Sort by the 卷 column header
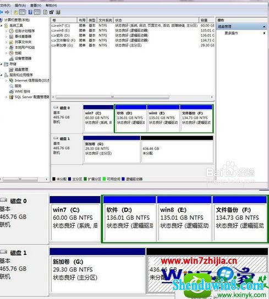This screenshot has height=299, width=269. [x=64, y=20]
